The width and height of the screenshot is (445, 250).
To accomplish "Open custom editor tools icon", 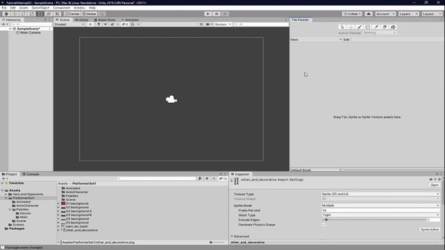I will (x=57, y=14).
